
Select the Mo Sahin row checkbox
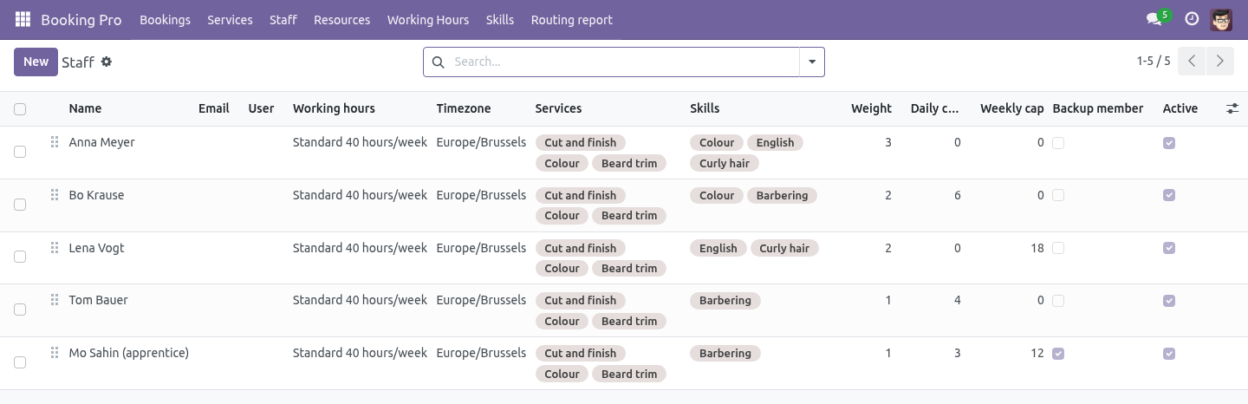pos(20,362)
